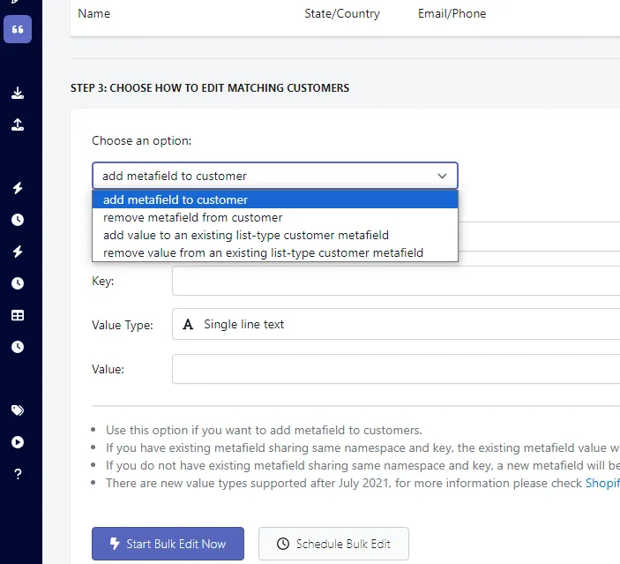
Task: Open the Value Type 'Single line text' dropdown
Action: [x=396, y=324]
